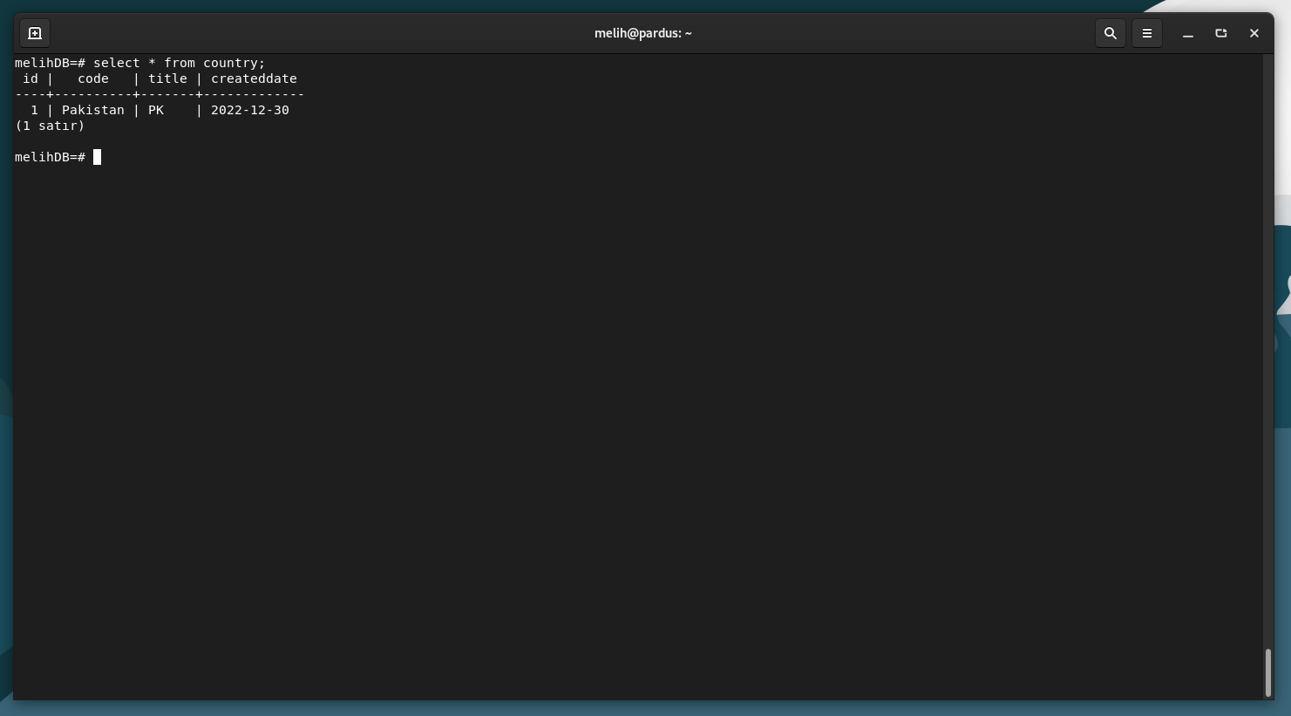The image size is (1291, 716).
Task: Click the 'select * from country;' command text
Action: (x=180, y=63)
